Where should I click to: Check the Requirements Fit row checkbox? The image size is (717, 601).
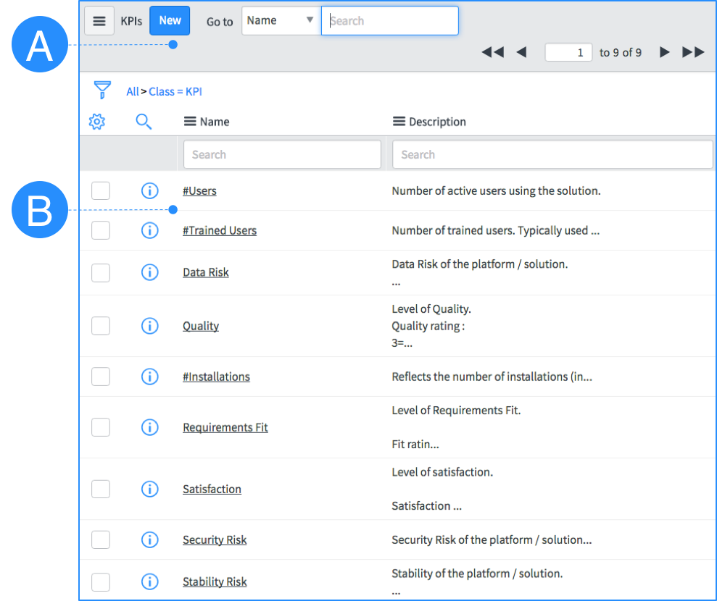point(101,427)
